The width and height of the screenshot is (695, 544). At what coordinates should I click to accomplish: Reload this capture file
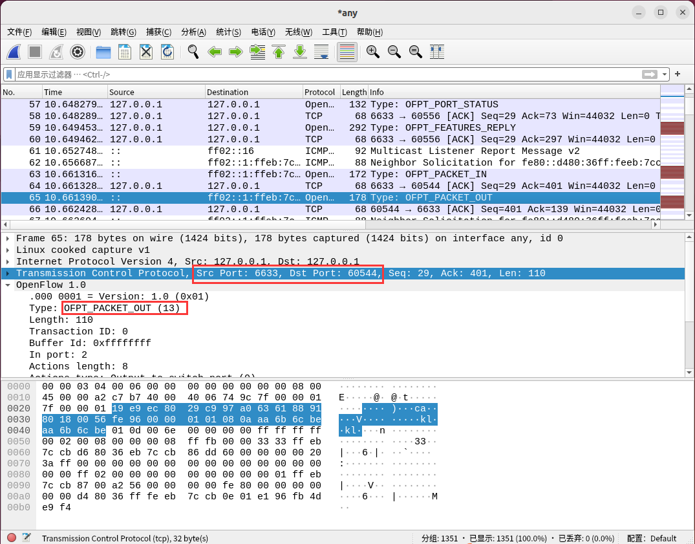167,52
